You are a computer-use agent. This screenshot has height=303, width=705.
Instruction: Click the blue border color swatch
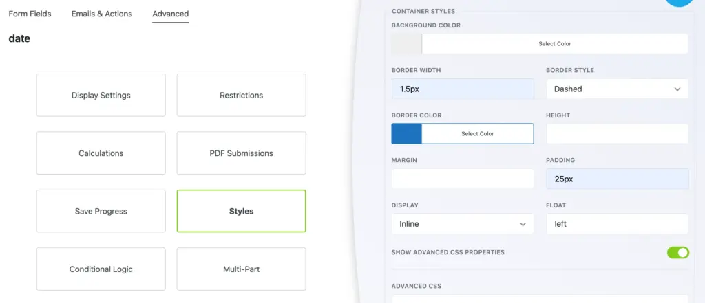(x=406, y=133)
